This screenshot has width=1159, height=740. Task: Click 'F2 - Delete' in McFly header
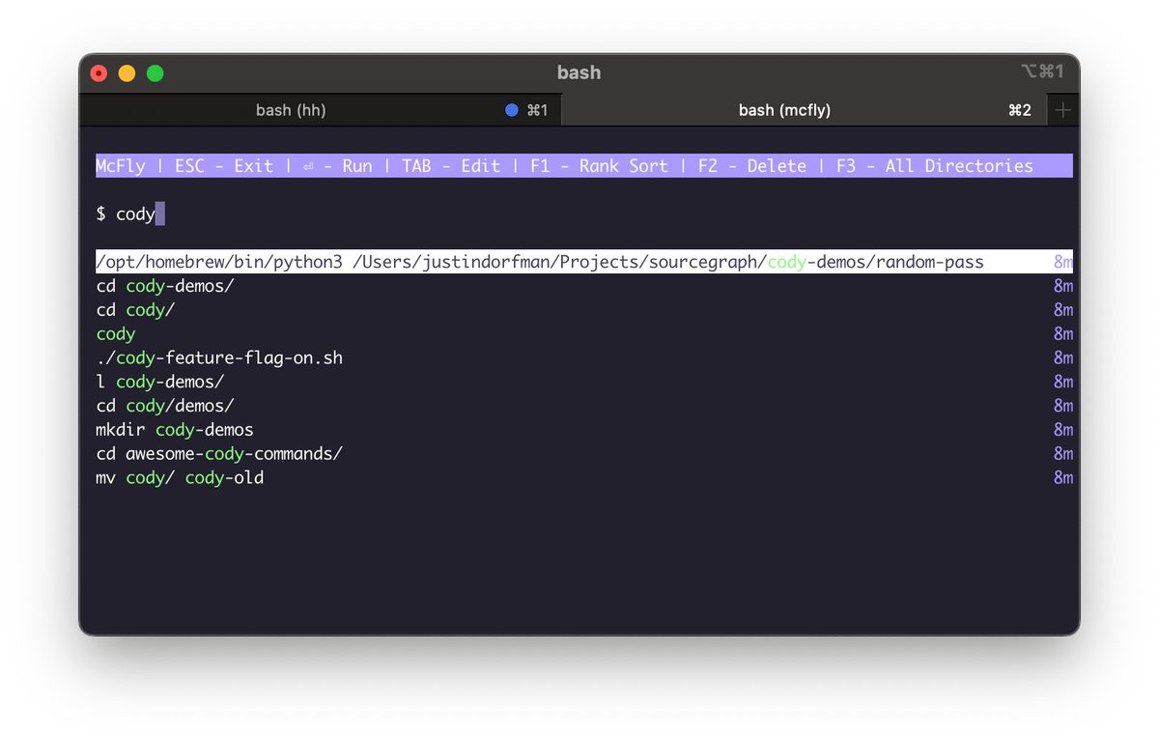click(752, 166)
